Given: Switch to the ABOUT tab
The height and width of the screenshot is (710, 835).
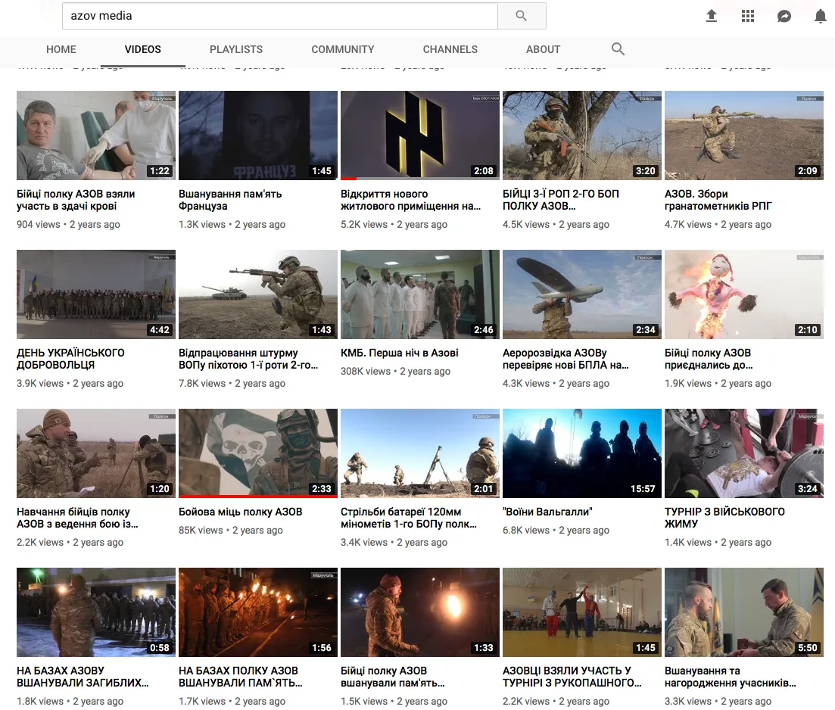Looking at the screenshot, I should pyautogui.click(x=544, y=49).
